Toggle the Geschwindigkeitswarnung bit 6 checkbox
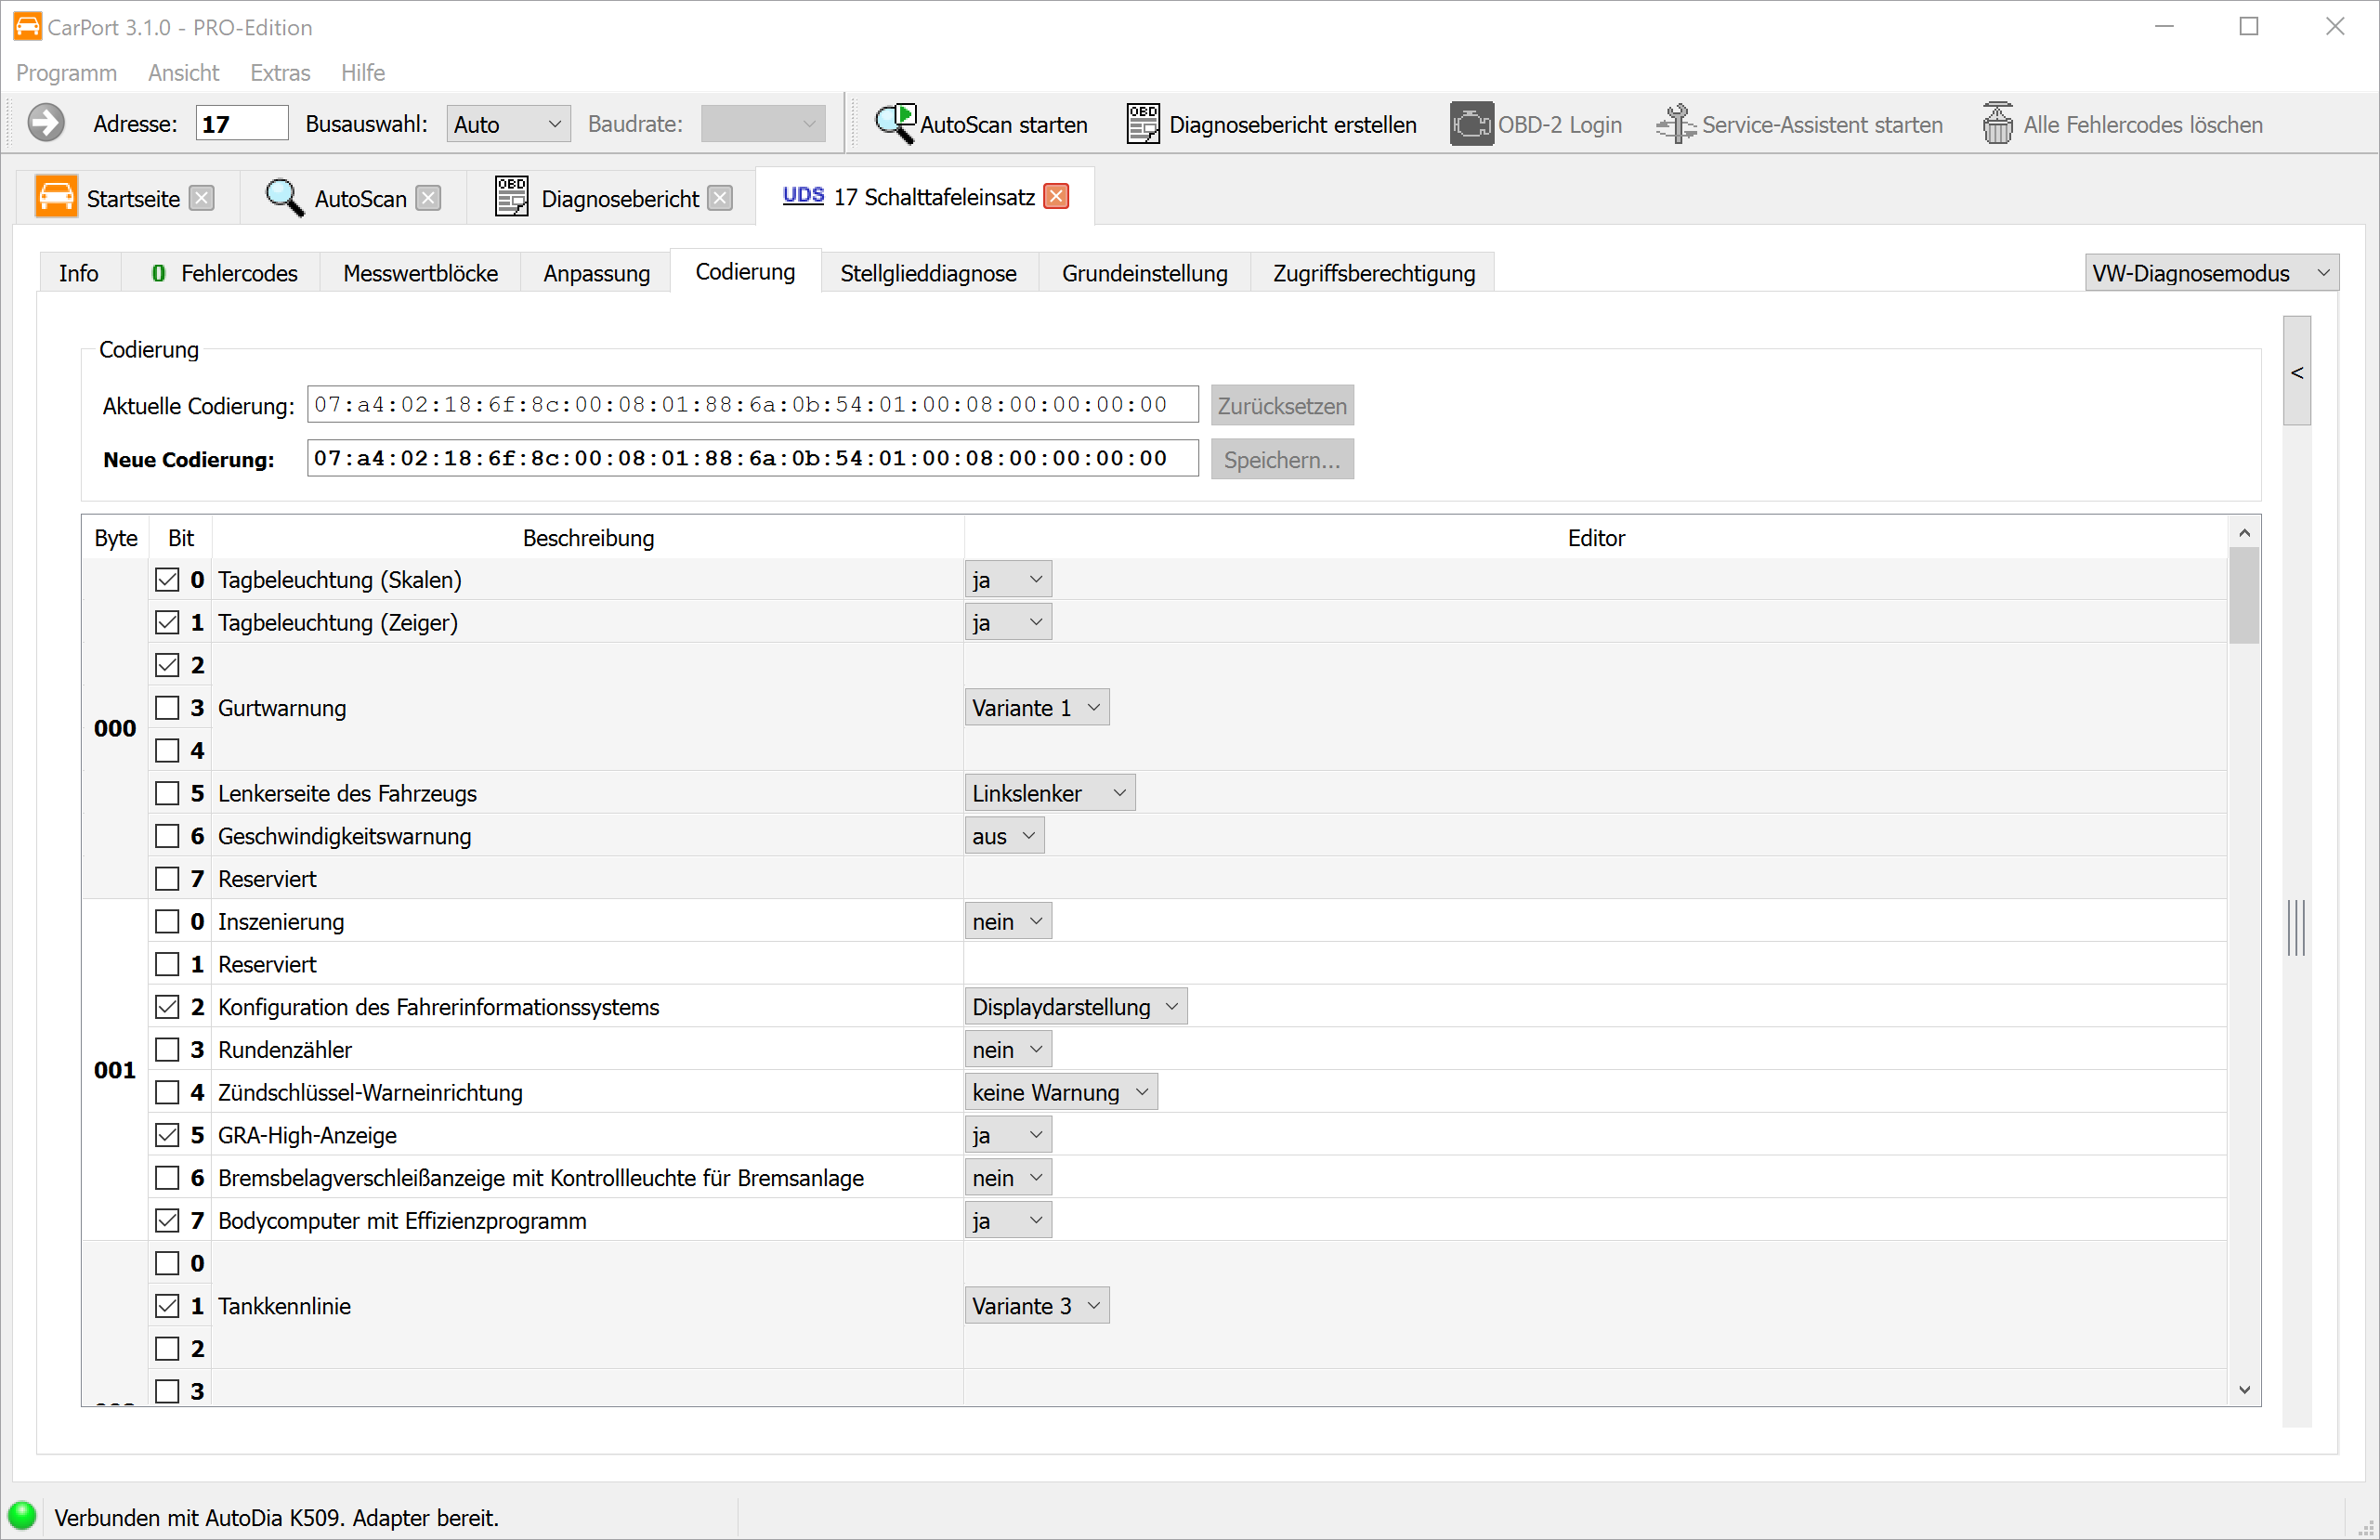 click(167, 836)
